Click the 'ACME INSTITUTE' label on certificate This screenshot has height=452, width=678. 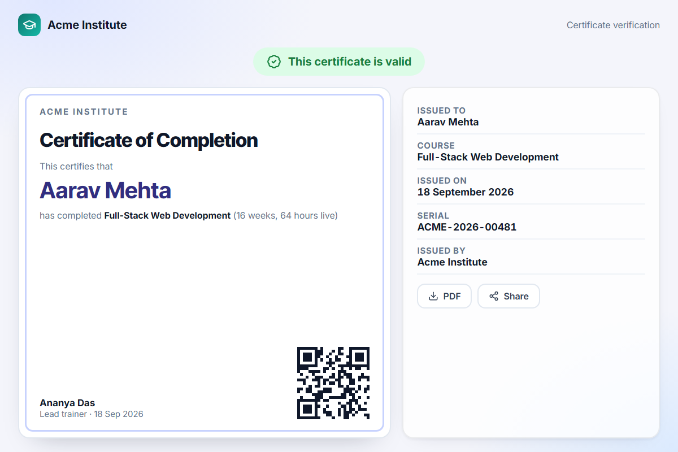84,112
